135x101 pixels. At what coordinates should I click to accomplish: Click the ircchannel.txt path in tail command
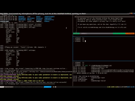pyautogui.click(x=101, y=65)
